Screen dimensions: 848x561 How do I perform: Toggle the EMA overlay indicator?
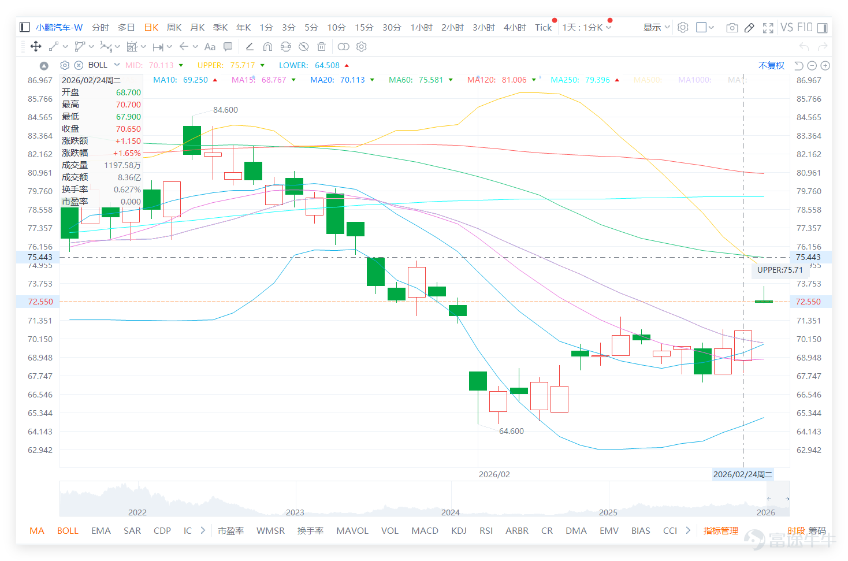[101, 530]
